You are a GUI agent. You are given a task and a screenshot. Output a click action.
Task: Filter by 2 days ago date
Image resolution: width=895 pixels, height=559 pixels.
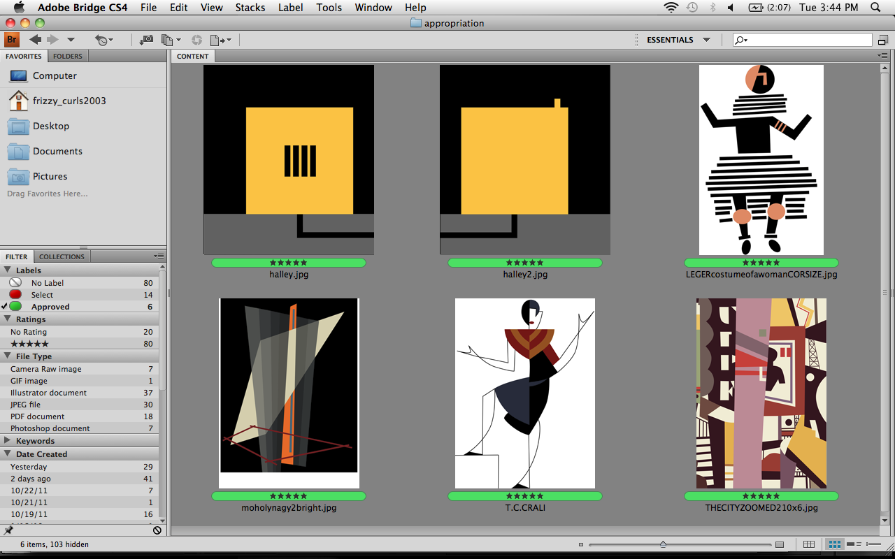79,479
